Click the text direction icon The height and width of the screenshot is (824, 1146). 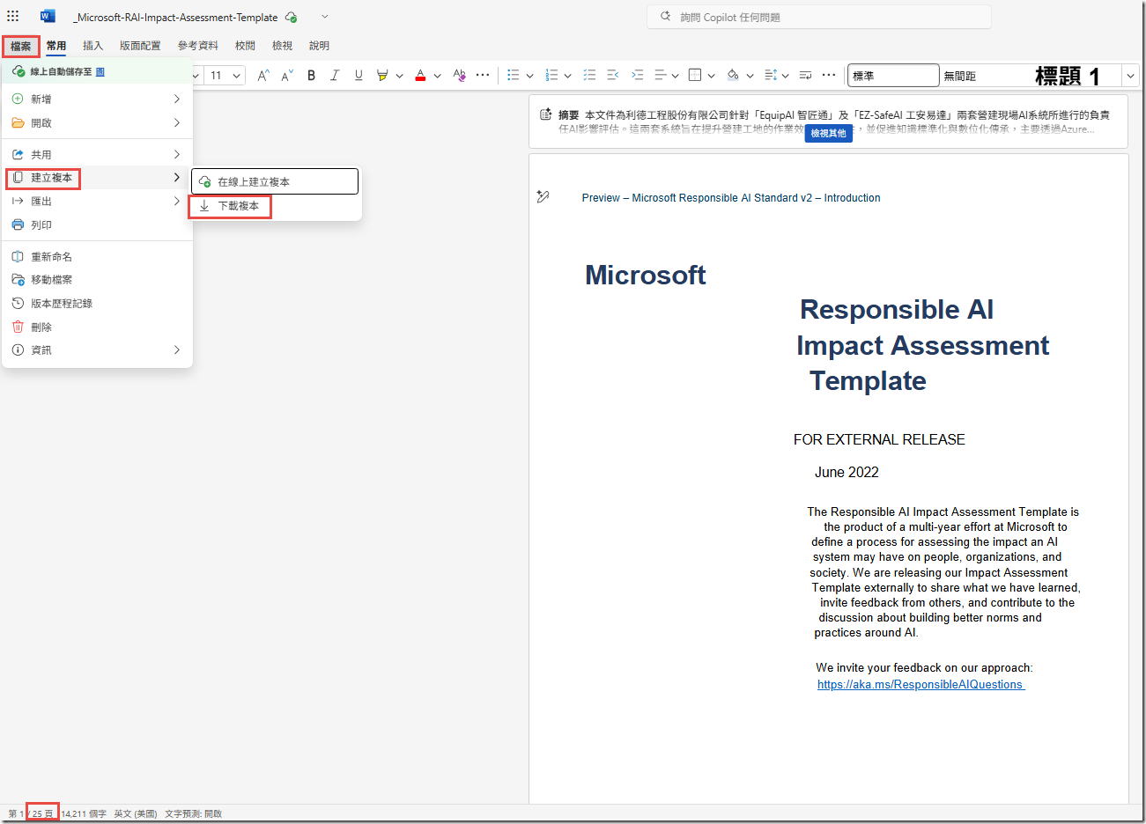click(x=805, y=76)
